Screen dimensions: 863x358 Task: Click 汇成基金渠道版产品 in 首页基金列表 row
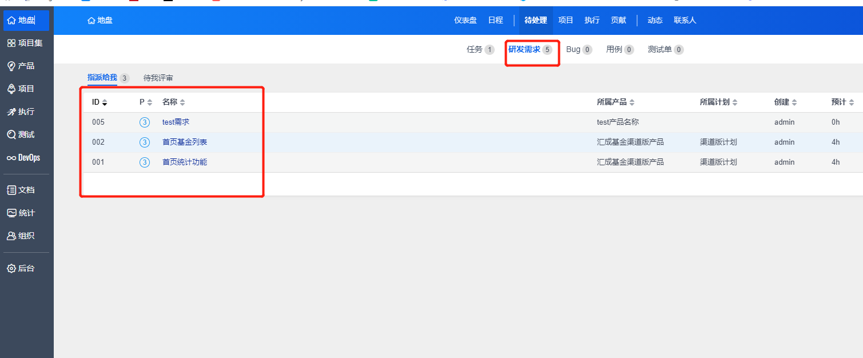(630, 142)
